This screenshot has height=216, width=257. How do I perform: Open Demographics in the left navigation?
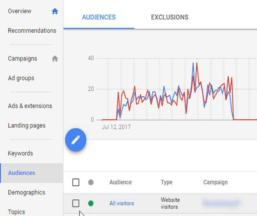pyautogui.click(x=27, y=192)
